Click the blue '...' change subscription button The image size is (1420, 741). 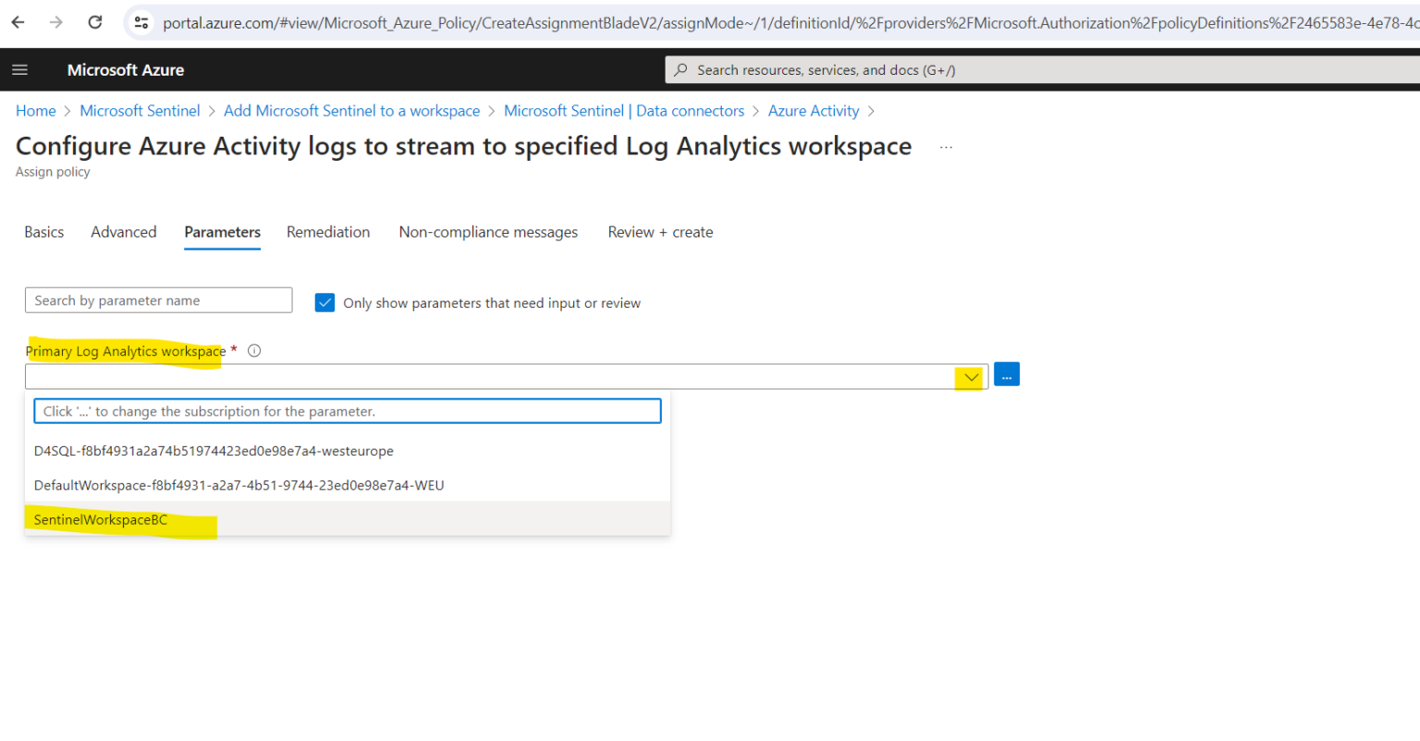click(x=1007, y=374)
